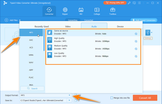The height and width of the screenshot is (104, 162).
Task: Click the Tipard app logo
Action: coord(5,3)
